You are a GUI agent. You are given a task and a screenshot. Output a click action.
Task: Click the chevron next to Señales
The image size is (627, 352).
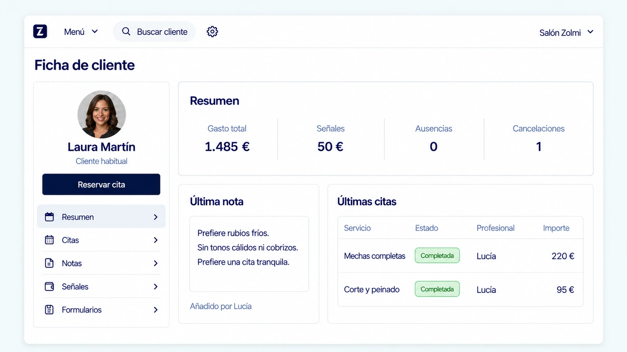[156, 286]
